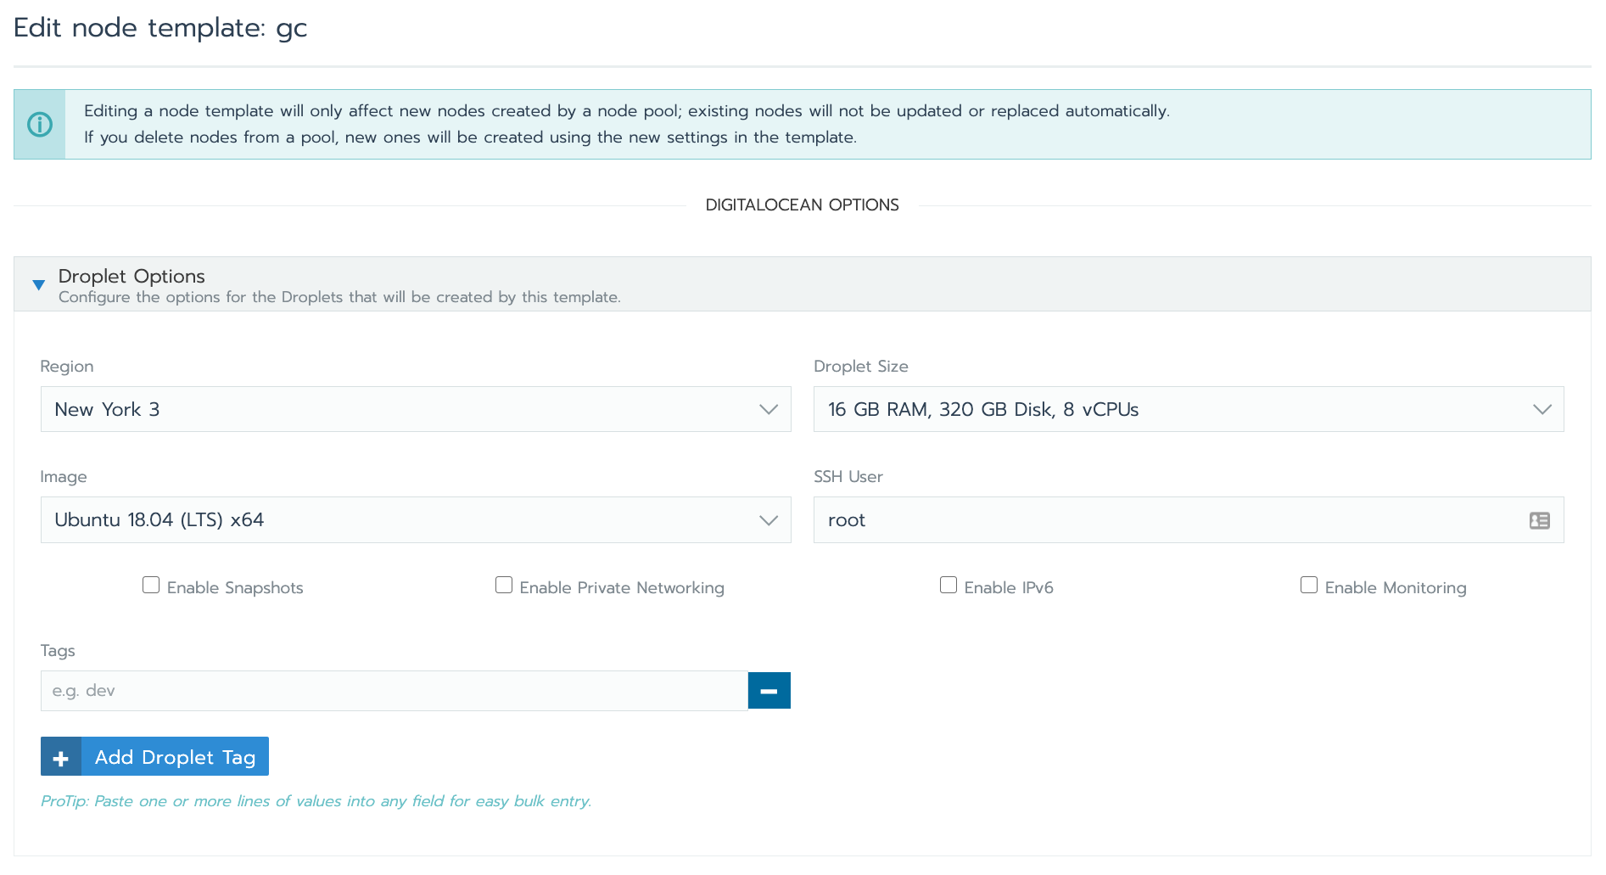Turn on Enable IPv6 checkbox
The height and width of the screenshot is (875, 1606).
948,586
